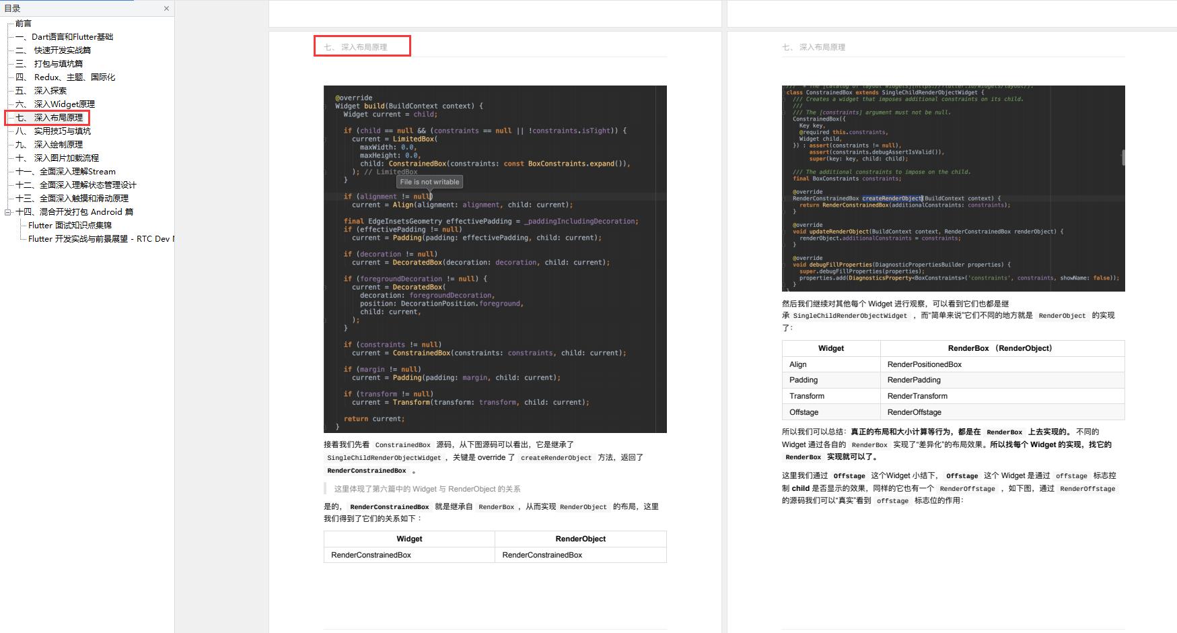The width and height of the screenshot is (1177, 633).
Task: Select 十一、全面深入理解Stream entry
Action: [65, 172]
